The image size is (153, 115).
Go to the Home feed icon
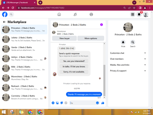tap(59, 14)
